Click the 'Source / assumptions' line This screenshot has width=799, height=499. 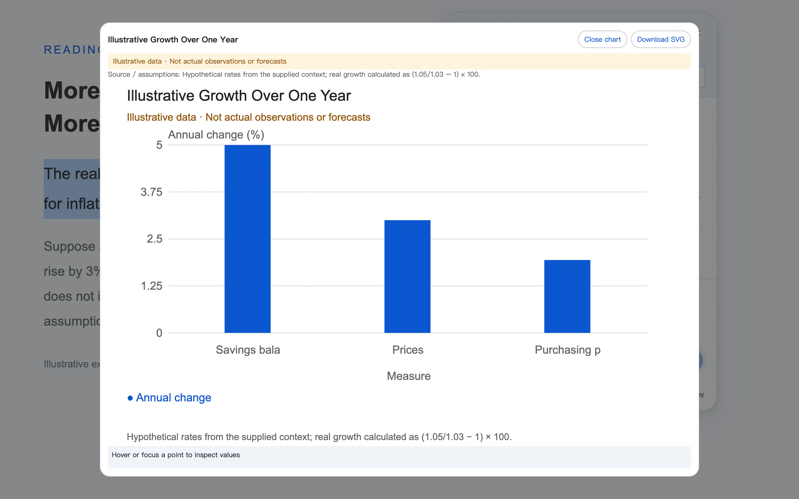pos(294,74)
